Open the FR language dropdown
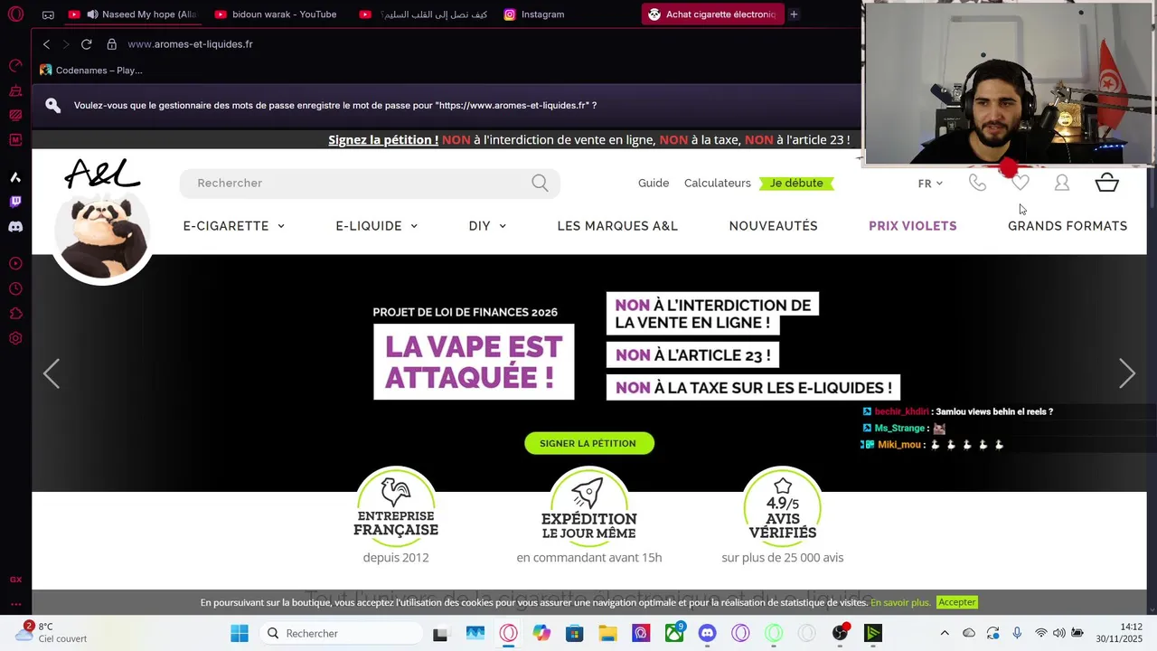 930,184
